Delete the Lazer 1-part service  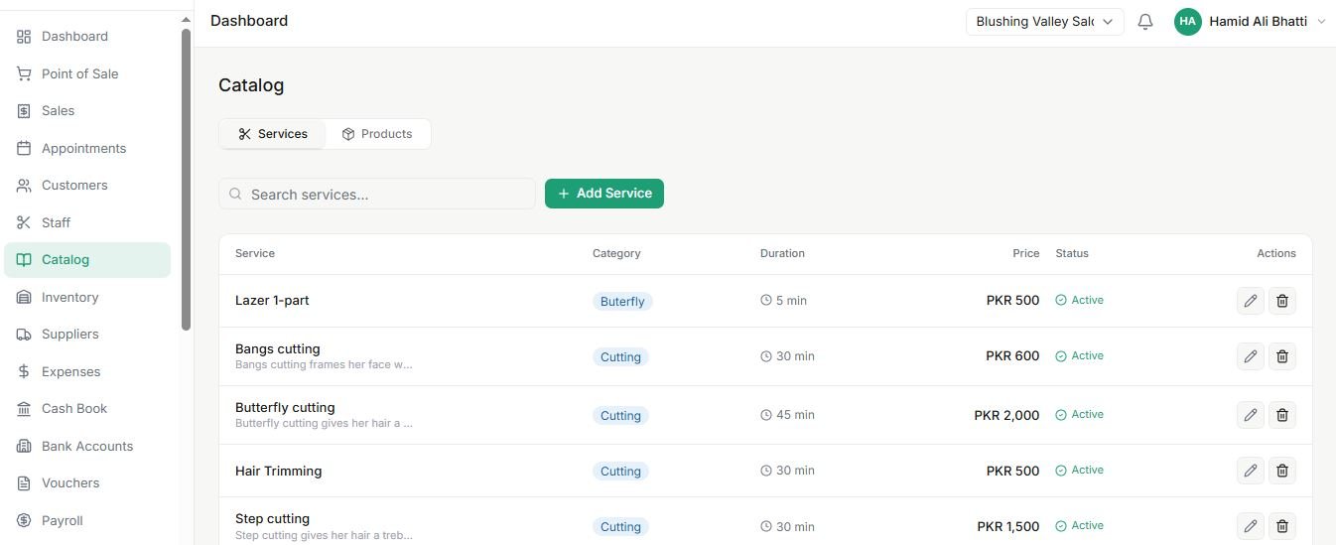point(1282,301)
